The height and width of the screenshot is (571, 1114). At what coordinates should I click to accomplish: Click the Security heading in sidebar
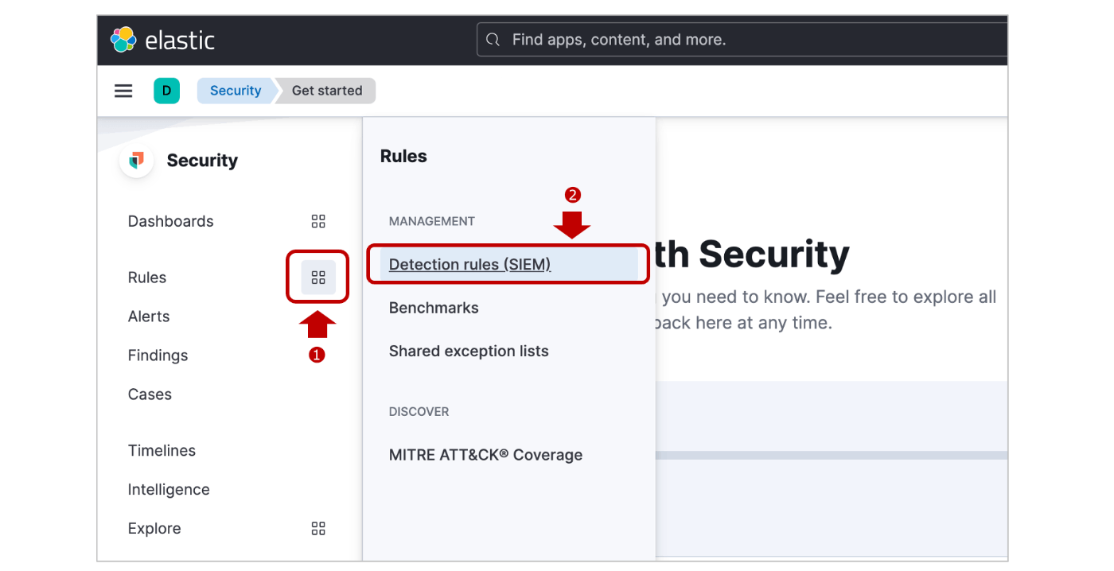tap(202, 161)
